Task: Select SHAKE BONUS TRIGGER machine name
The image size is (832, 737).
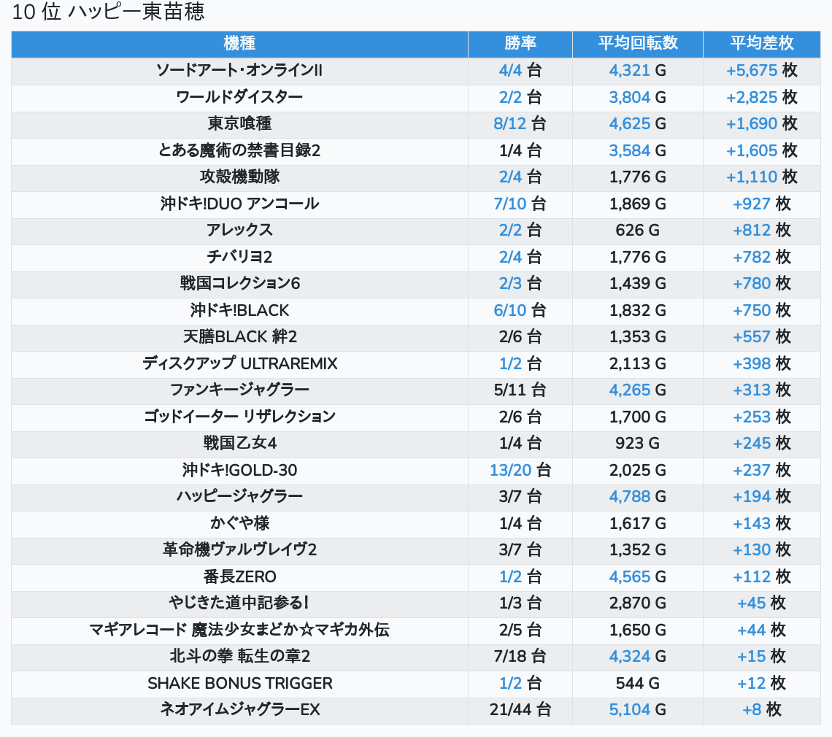Action: click(x=239, y=684)
